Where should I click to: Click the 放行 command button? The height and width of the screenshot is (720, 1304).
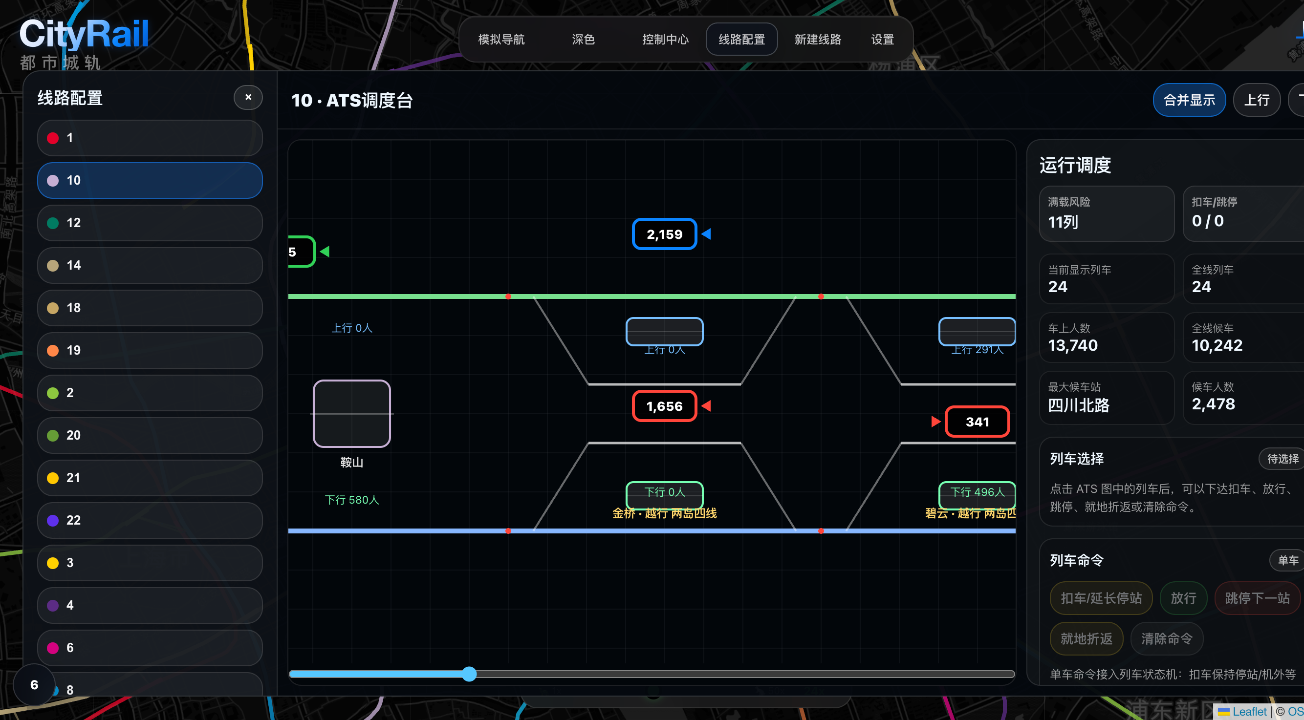coord(1184,598)
